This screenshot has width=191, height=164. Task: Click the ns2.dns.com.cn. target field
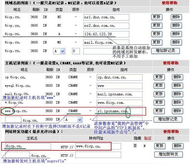tap(106, 26)
